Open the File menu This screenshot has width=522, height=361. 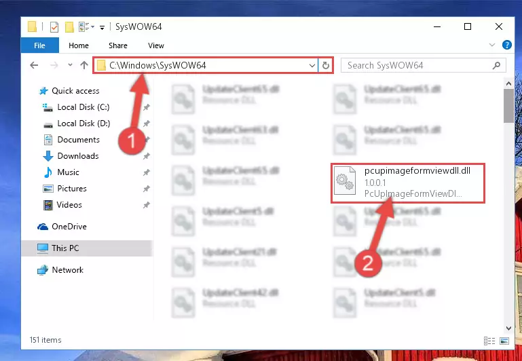(39, 45)
